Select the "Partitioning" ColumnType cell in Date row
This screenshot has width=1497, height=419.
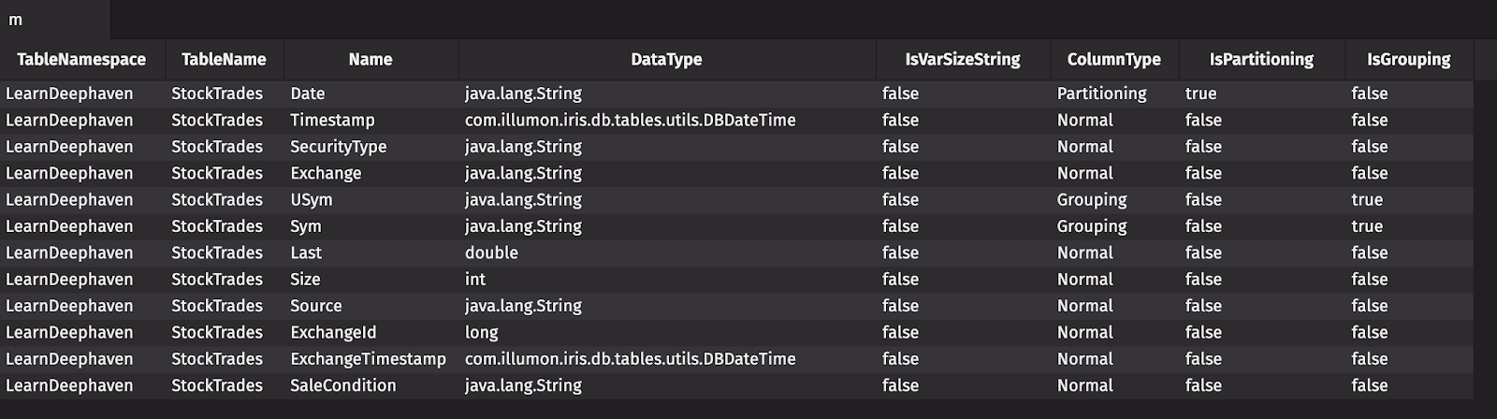click(x=1101, y=94)
